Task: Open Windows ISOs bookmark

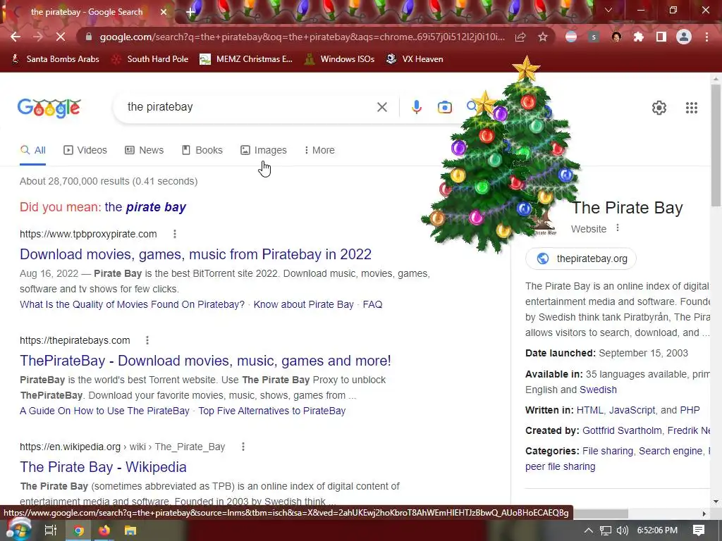Action: (339, 59)
